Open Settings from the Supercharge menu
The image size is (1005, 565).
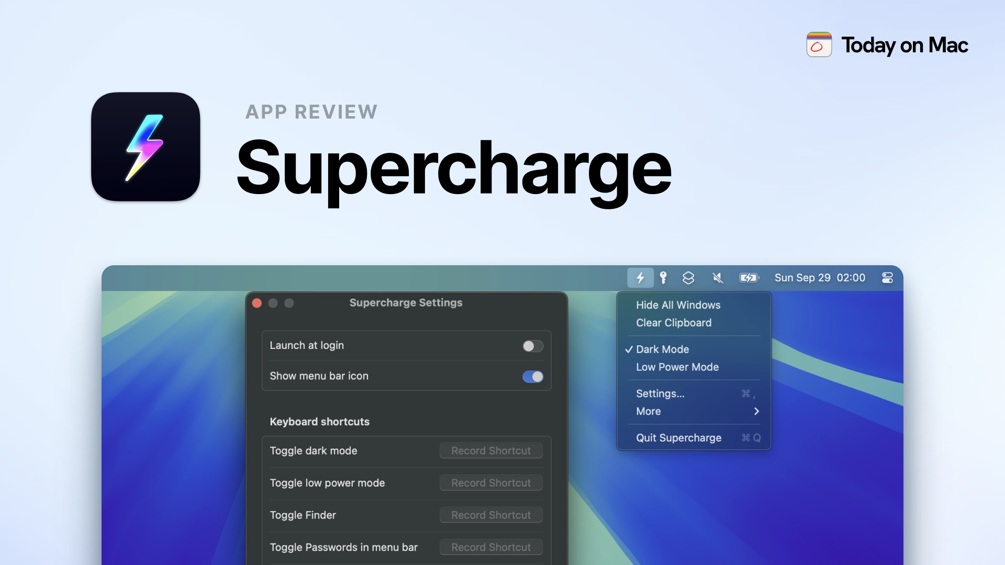660,393
